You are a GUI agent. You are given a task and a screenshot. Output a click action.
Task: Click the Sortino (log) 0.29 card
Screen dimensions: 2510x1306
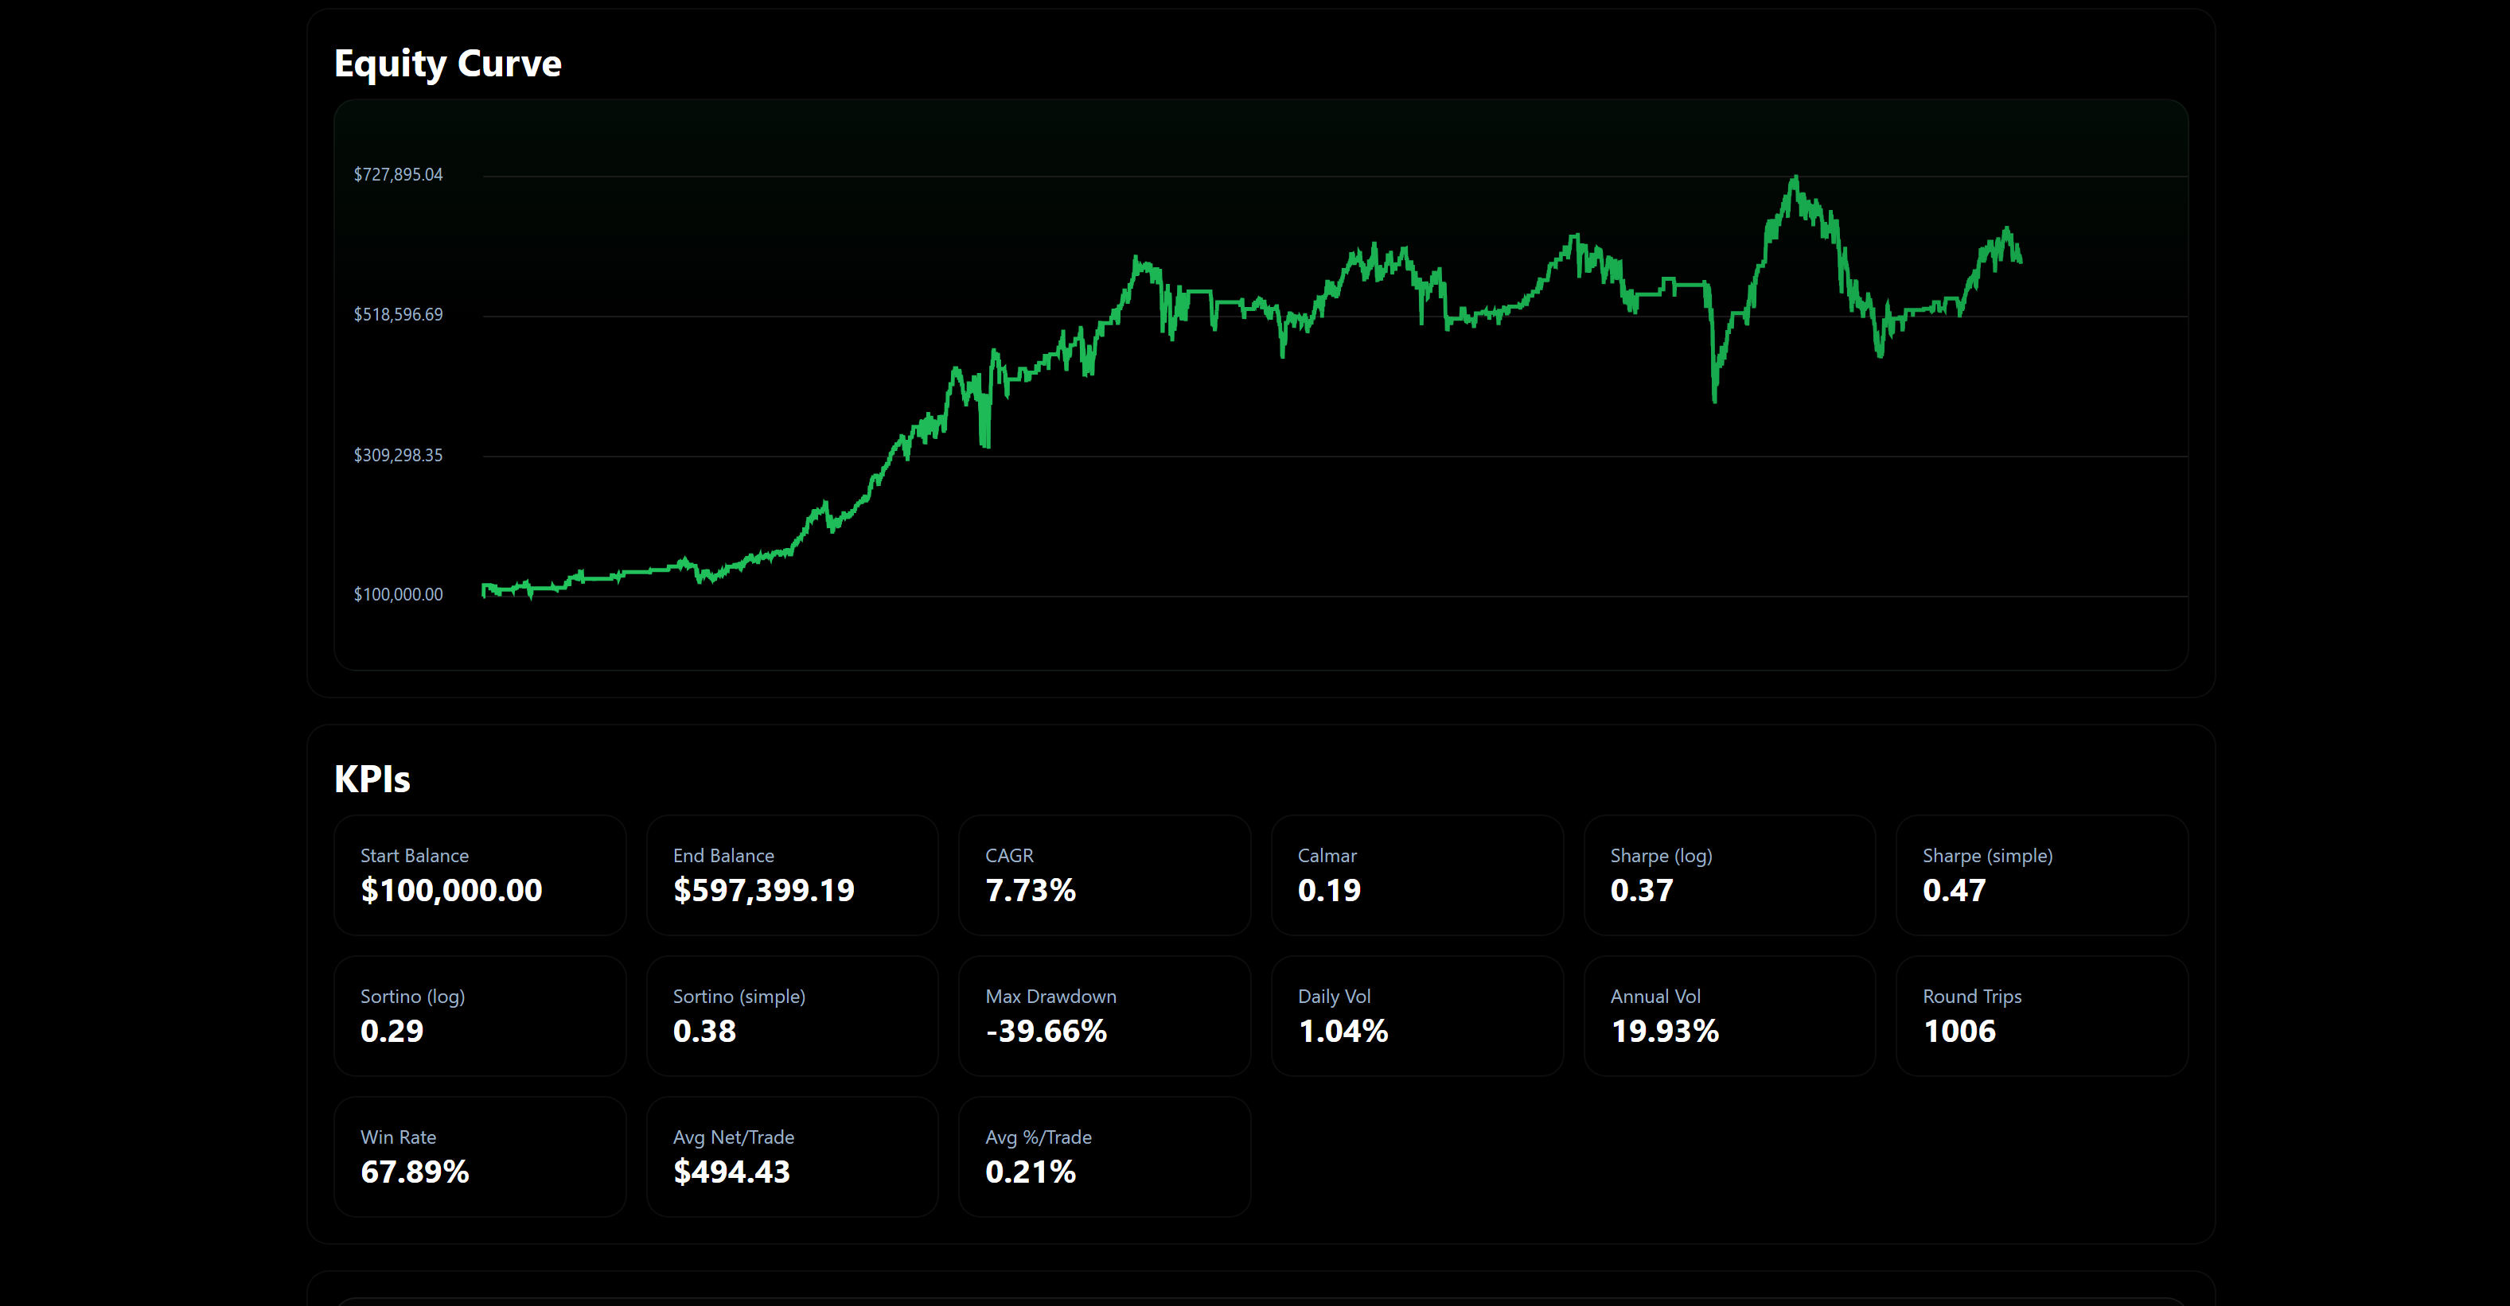479,1016
